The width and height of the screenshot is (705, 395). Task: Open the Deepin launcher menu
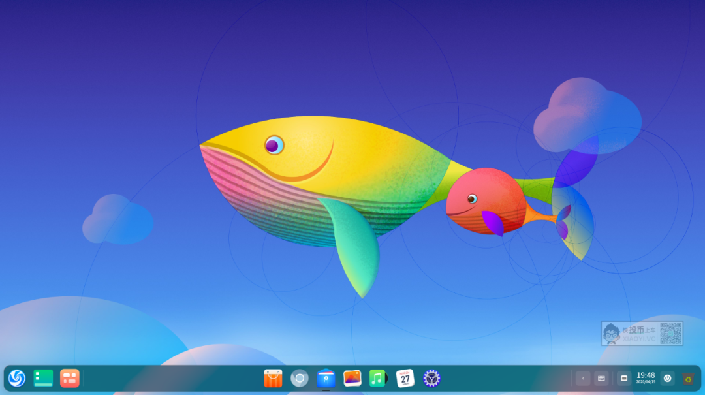pos(17,378)
